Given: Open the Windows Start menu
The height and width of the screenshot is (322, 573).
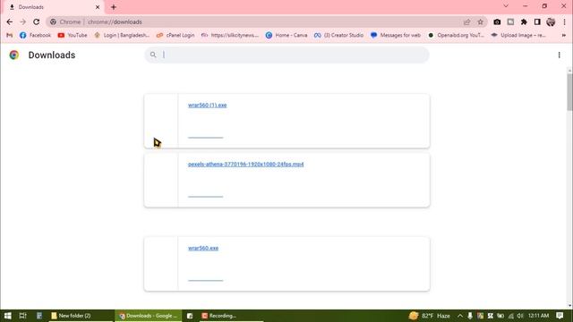Looking at the screenshot, I should (x=7, y=316).
